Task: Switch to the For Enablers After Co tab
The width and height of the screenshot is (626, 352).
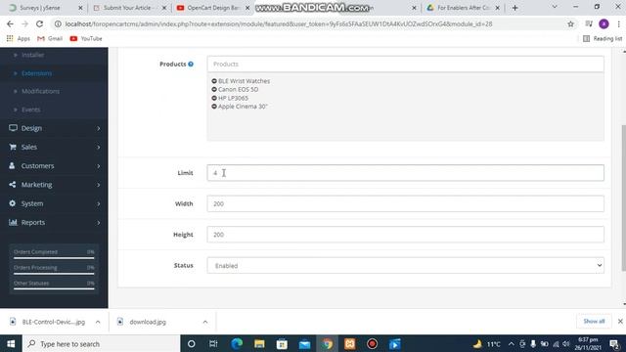Action: point(463,8)
